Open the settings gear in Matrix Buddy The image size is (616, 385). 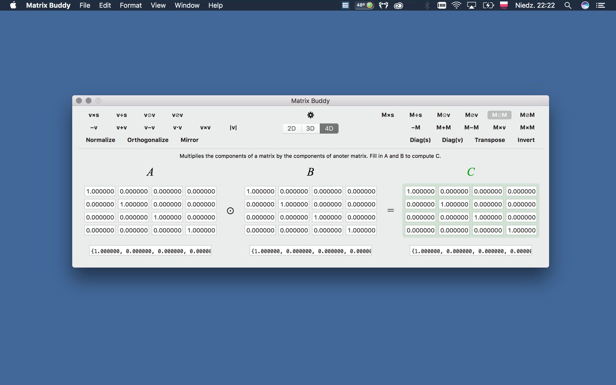[x=311, y=115]
